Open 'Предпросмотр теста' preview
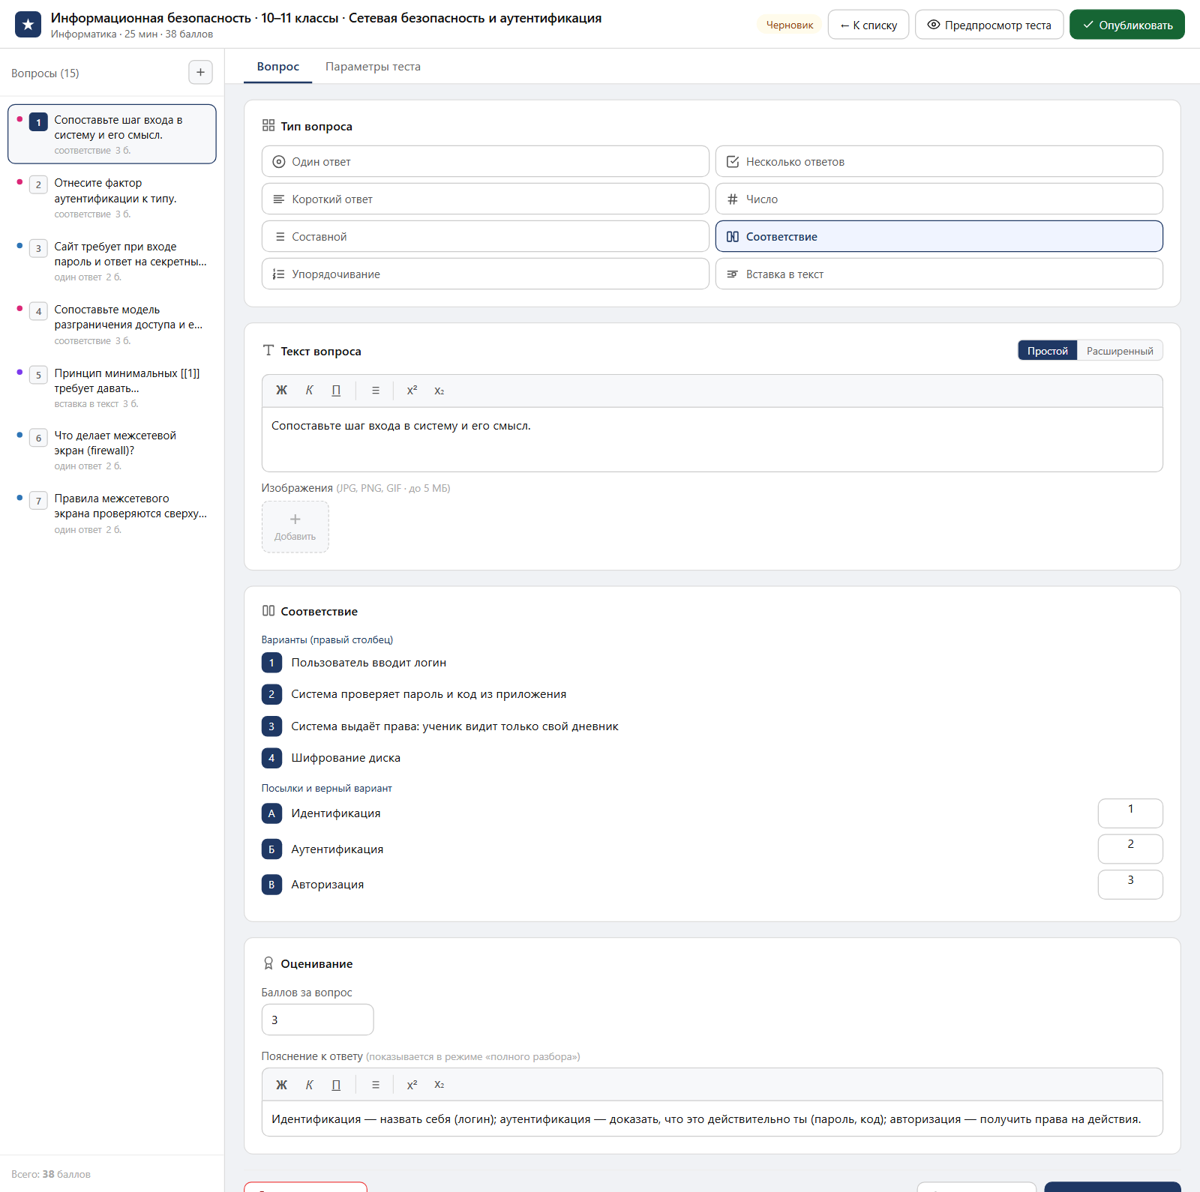 click(989, 25)
